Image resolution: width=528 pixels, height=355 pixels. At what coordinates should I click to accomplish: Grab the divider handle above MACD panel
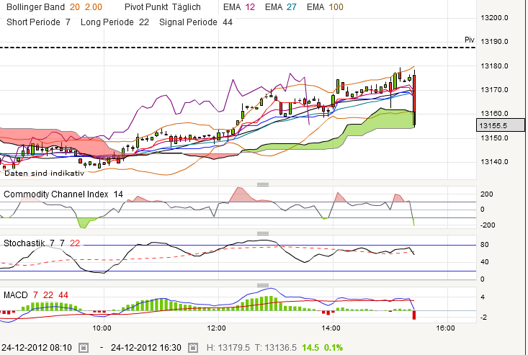[263, 285]
